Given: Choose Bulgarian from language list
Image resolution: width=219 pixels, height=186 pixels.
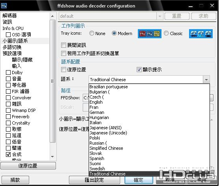Looking at the screenshot, I should [149, 92].
